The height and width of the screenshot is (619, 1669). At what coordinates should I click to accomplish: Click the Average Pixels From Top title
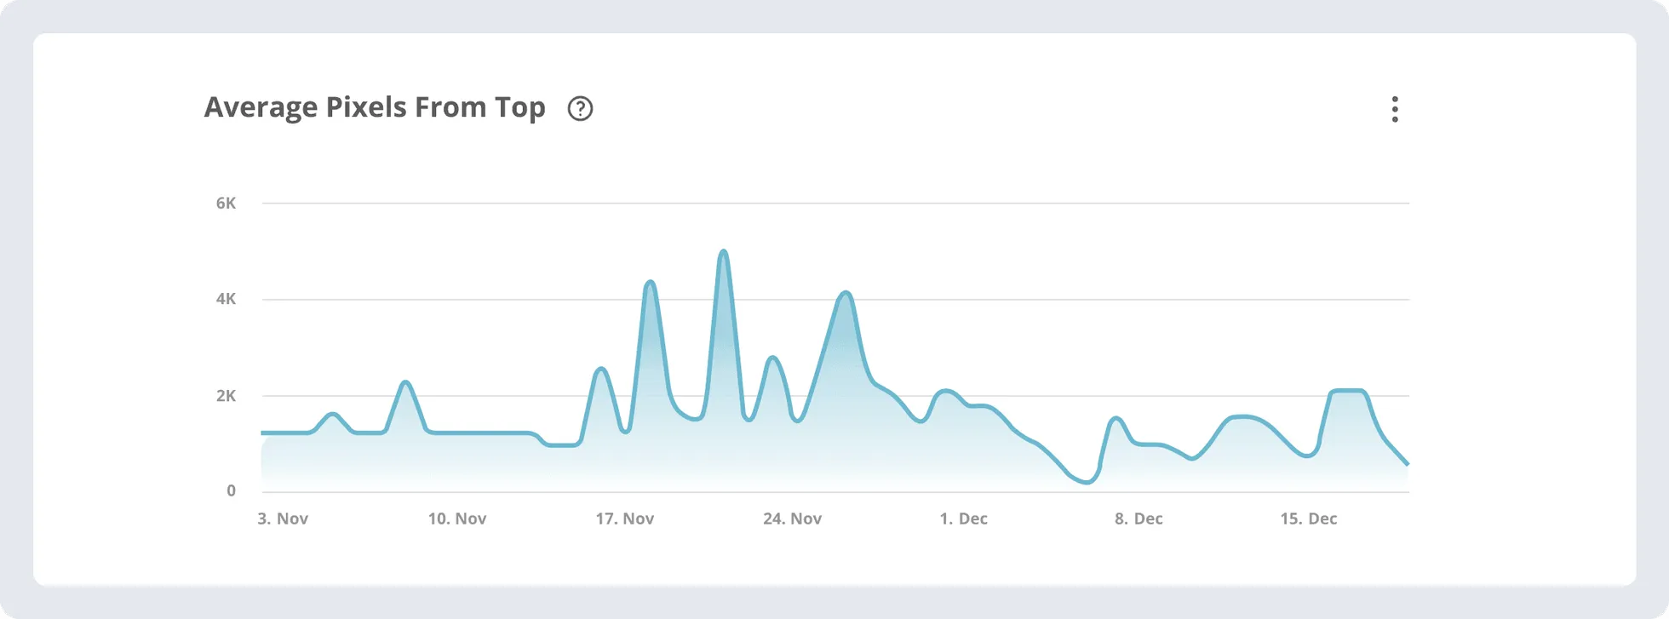tap(375, 107)
